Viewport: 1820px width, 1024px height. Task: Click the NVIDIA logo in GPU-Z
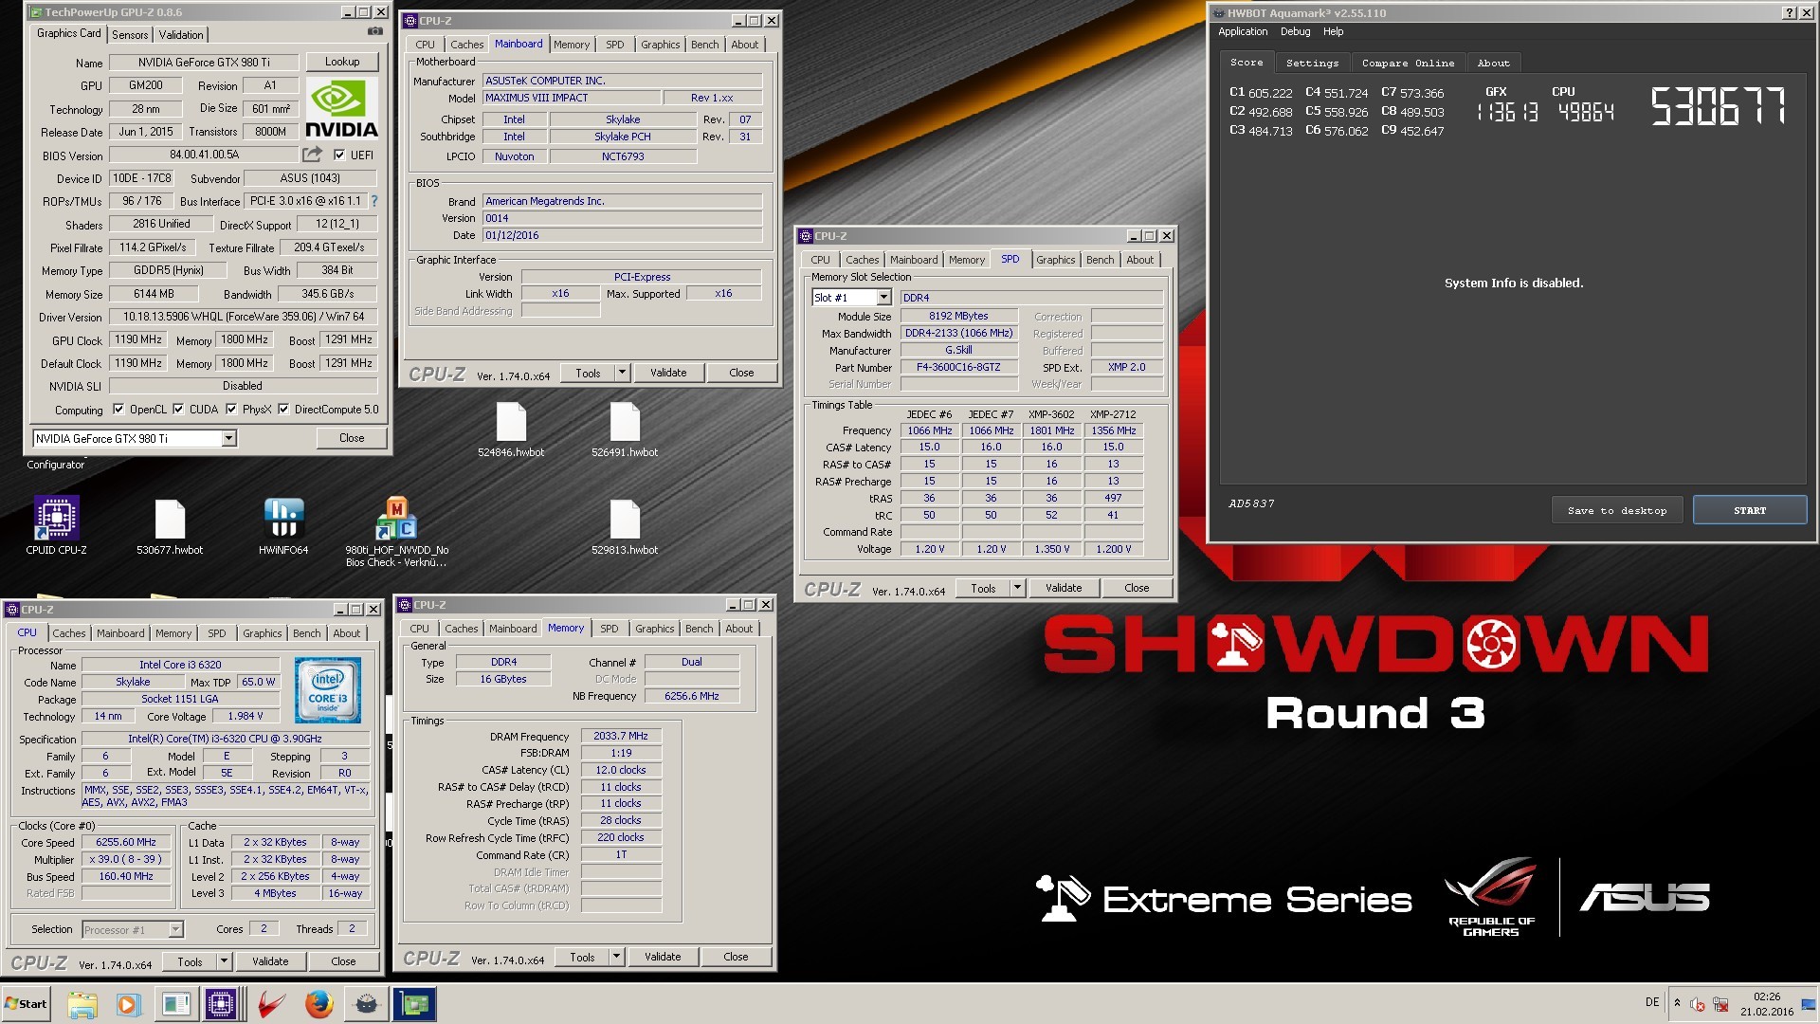(342, 109)
